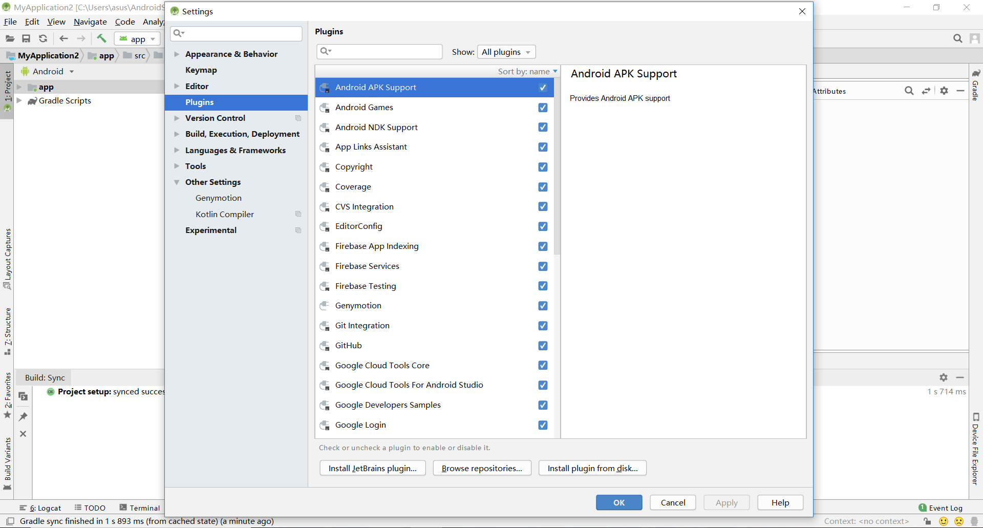Image resolution: width=983 pixels, height=528 pixels.
Task: Click Install plugin from disk button
Action: [592, 468]
